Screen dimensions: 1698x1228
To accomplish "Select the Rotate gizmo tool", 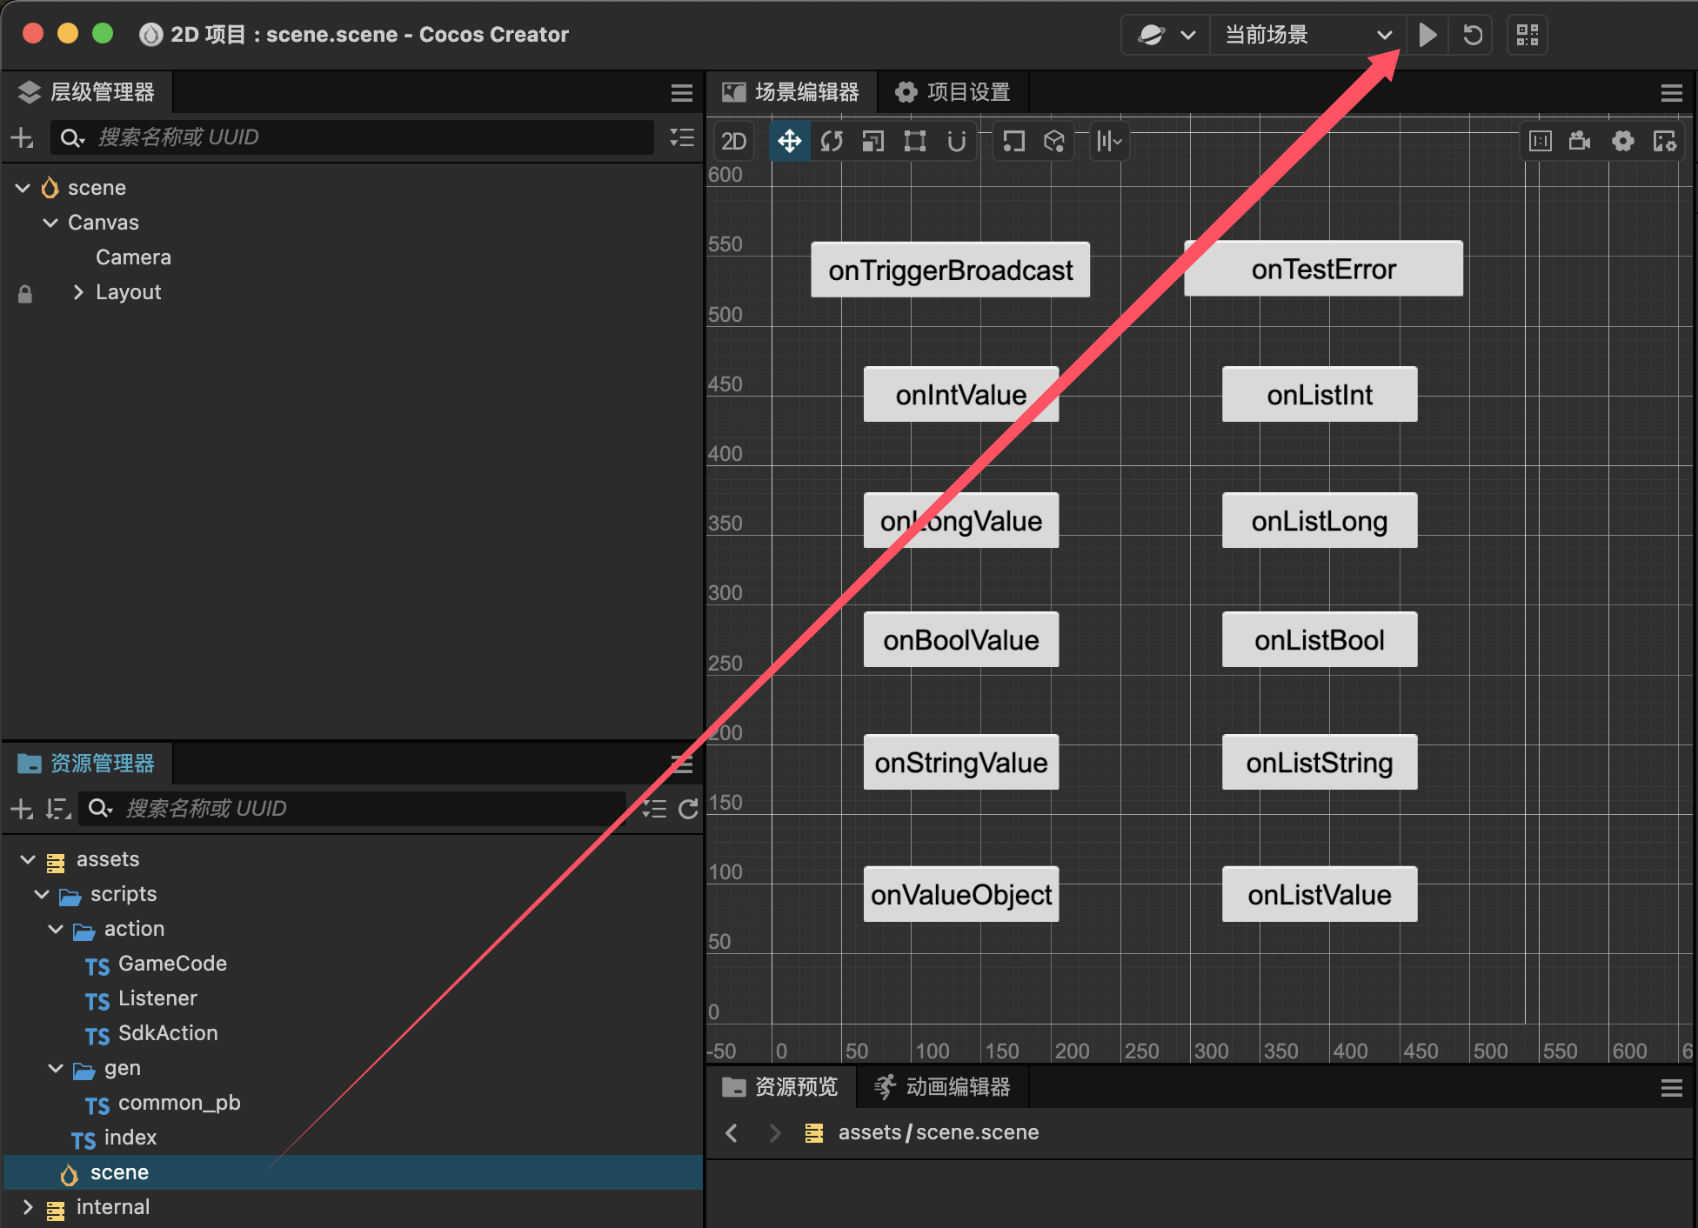I will point(832,141).
